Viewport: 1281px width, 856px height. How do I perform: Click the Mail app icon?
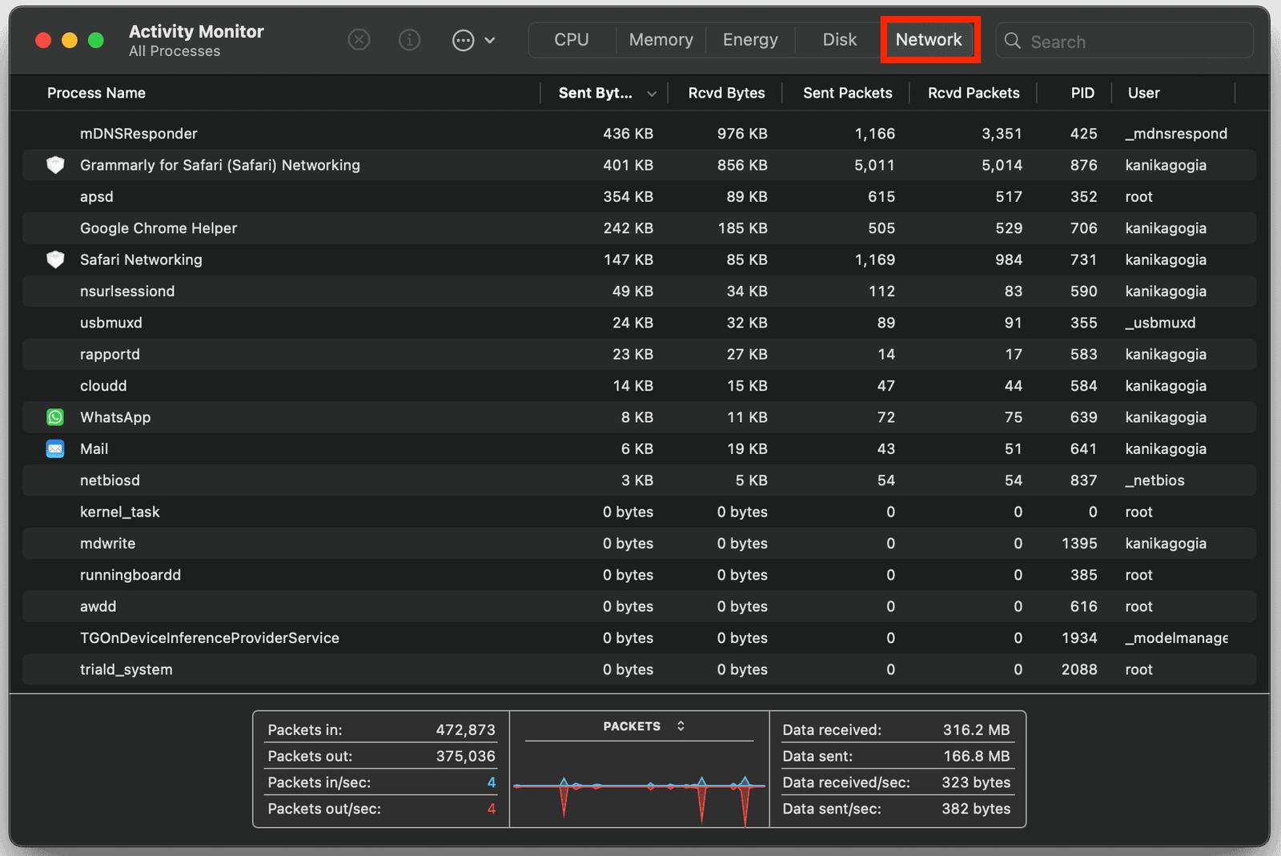click(x=55, y=448)
